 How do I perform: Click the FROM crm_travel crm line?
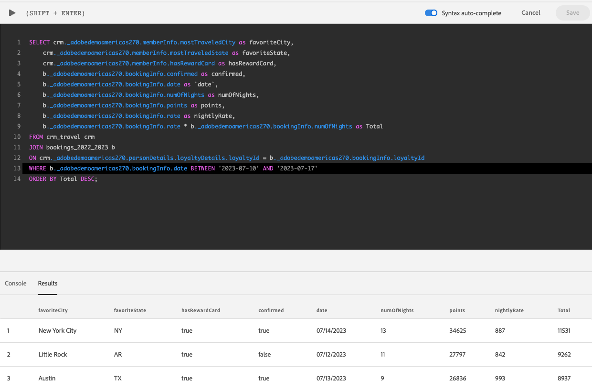[62, 137]
